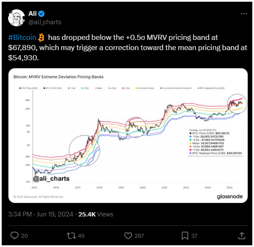Share the tweet using upload icon
The width and height of the screenshot is (254, 247).
(242, 236)
